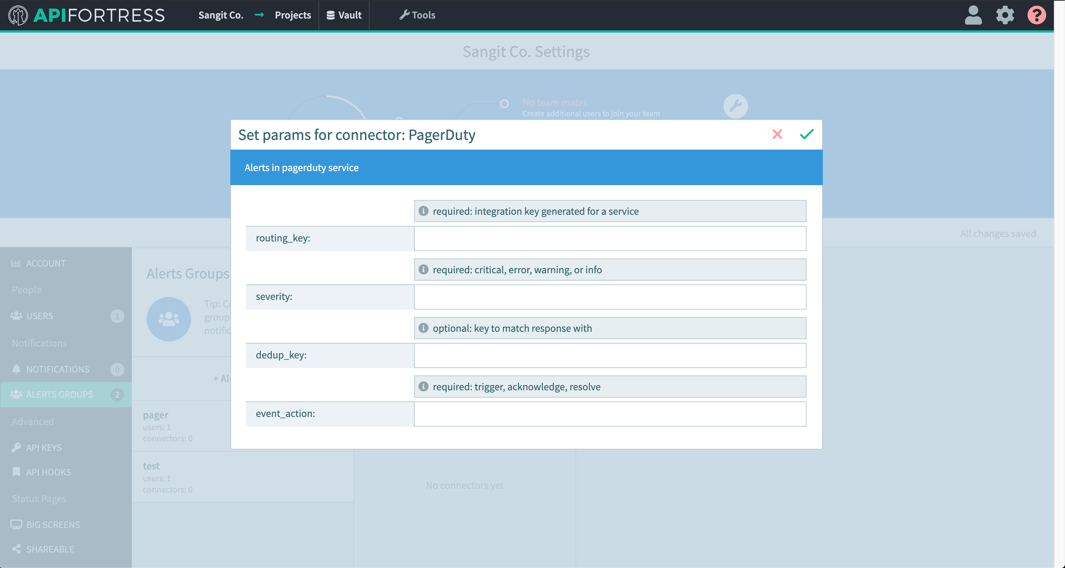Confirm PagerDuty params with green checkmark
Viewport: 1065px width, 568px height.
[807, 134]
